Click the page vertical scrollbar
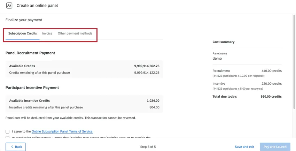The height and width of the screenshot is (151, 296). click(x=294, y=61)
